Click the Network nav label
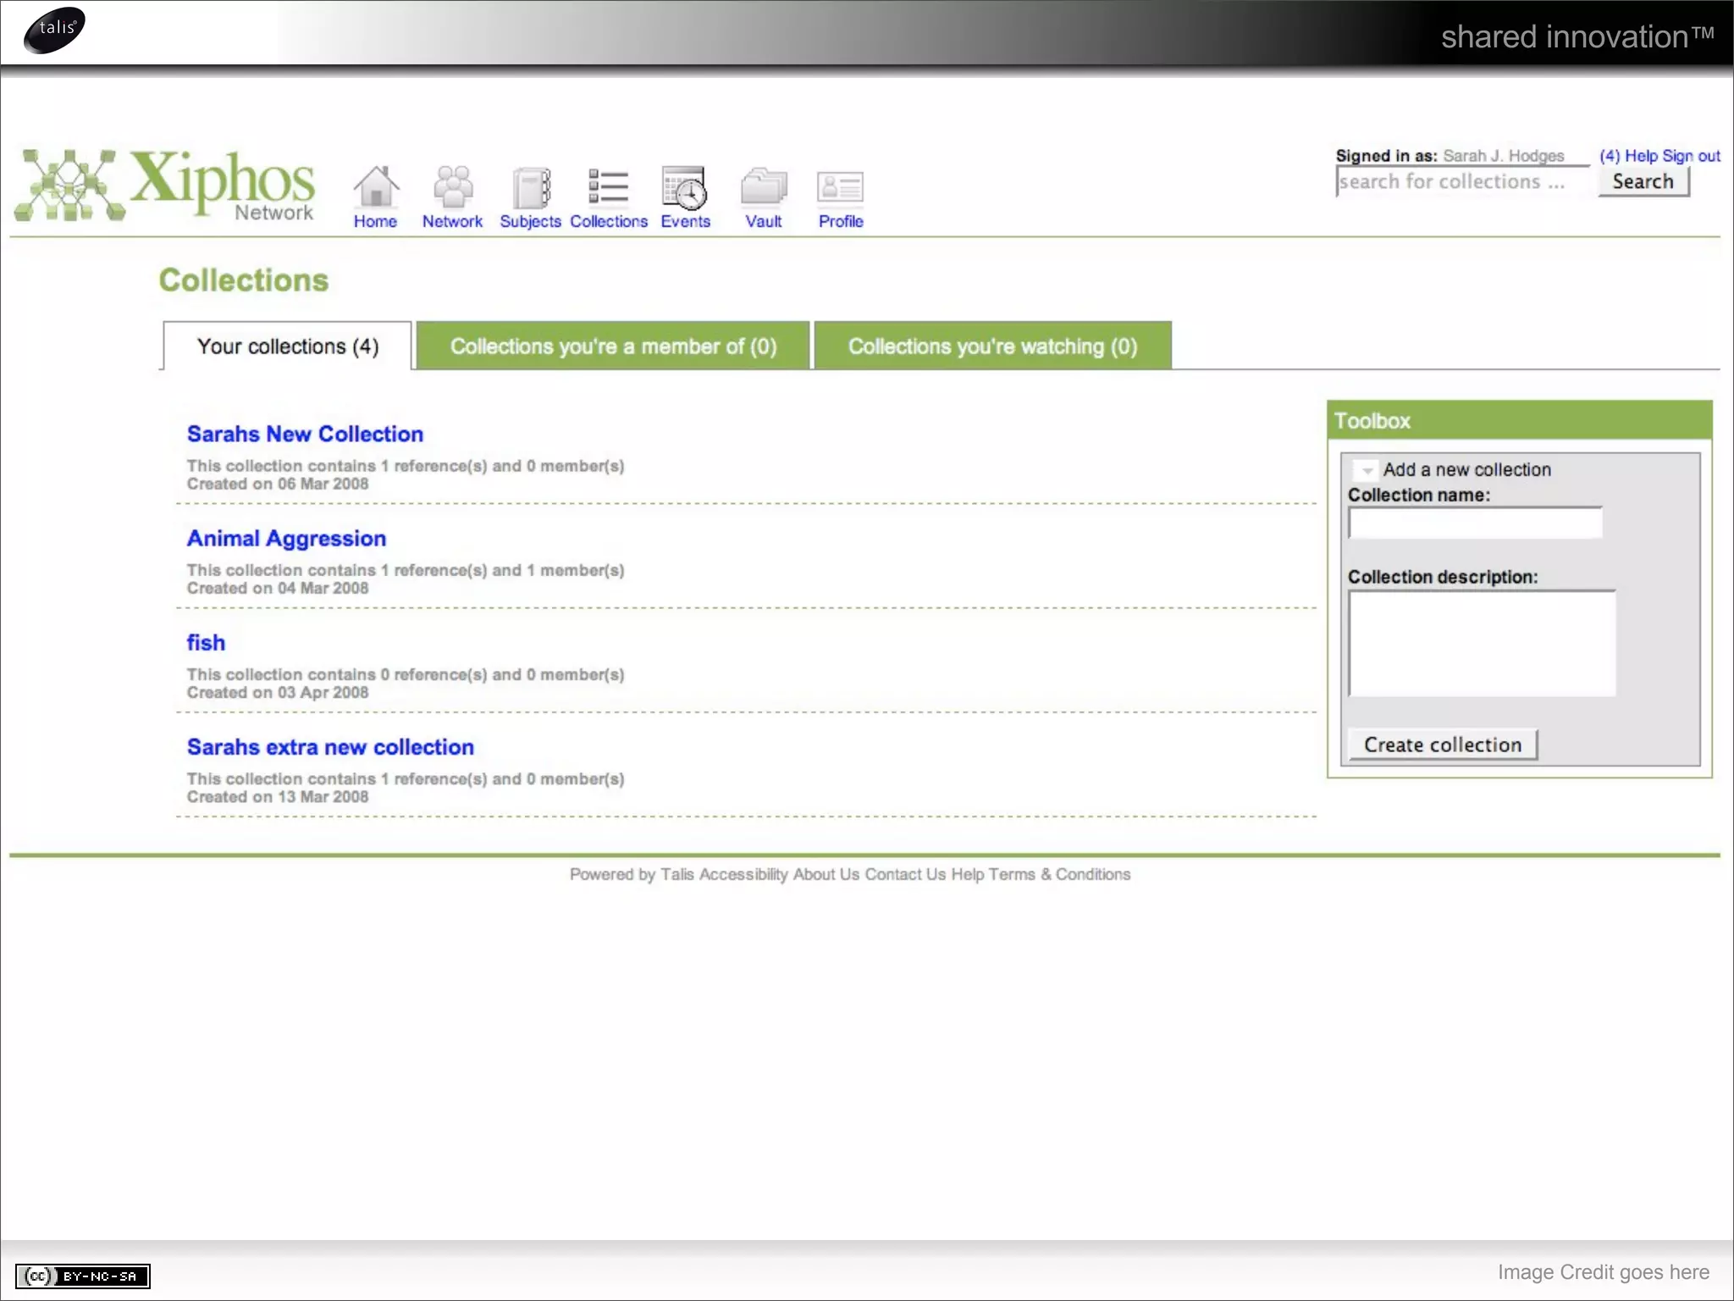This screenshot has width=1734, height=1301. [452, 221]
